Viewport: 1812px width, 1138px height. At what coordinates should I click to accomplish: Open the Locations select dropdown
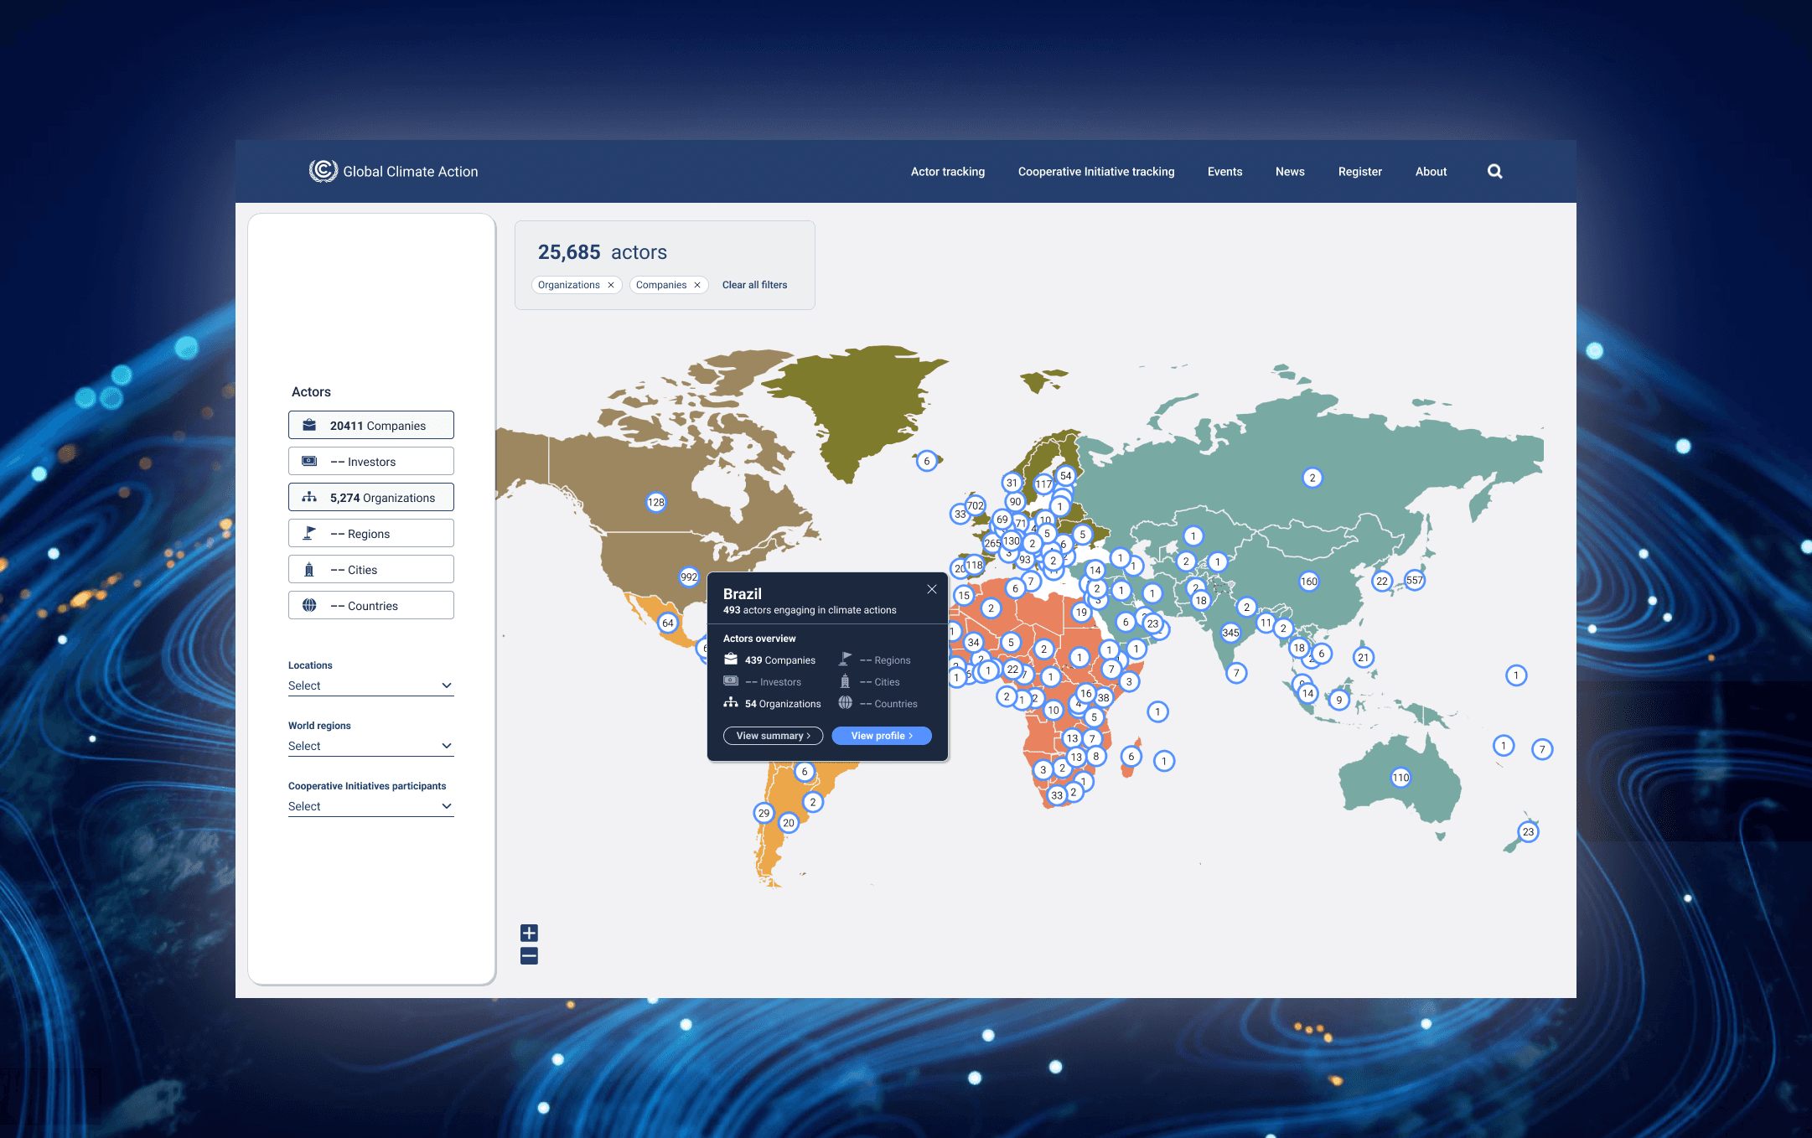pos(370,685)
